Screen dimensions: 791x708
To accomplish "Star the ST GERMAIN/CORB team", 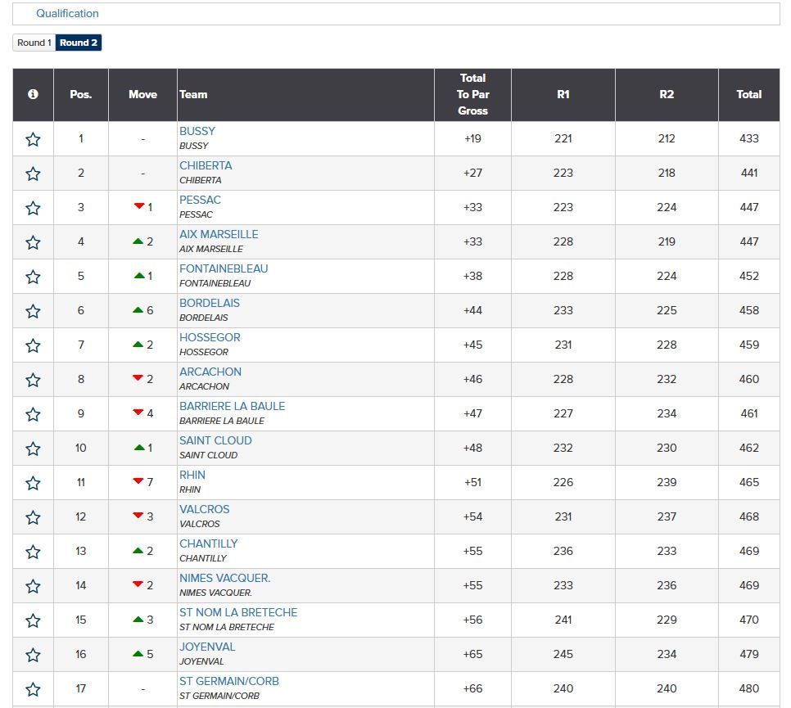I will point(33,689).
